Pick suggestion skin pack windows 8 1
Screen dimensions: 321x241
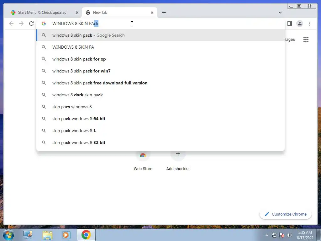pyautogui.click(x=160, y=131)
